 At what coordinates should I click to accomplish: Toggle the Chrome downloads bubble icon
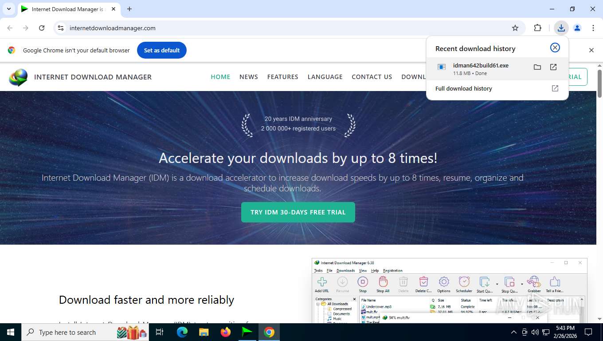[x=561, y=28]
